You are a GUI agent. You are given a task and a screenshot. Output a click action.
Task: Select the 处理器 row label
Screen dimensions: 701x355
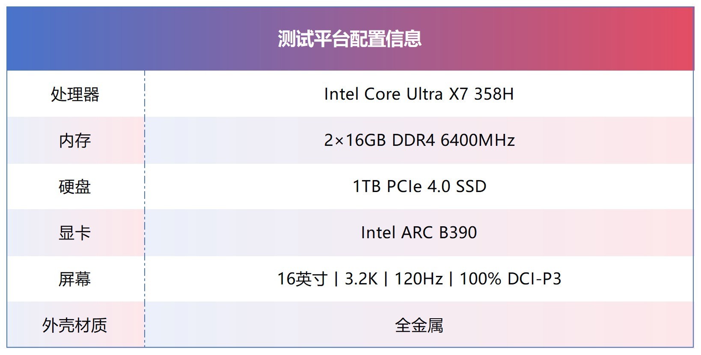tap(75, 95)
